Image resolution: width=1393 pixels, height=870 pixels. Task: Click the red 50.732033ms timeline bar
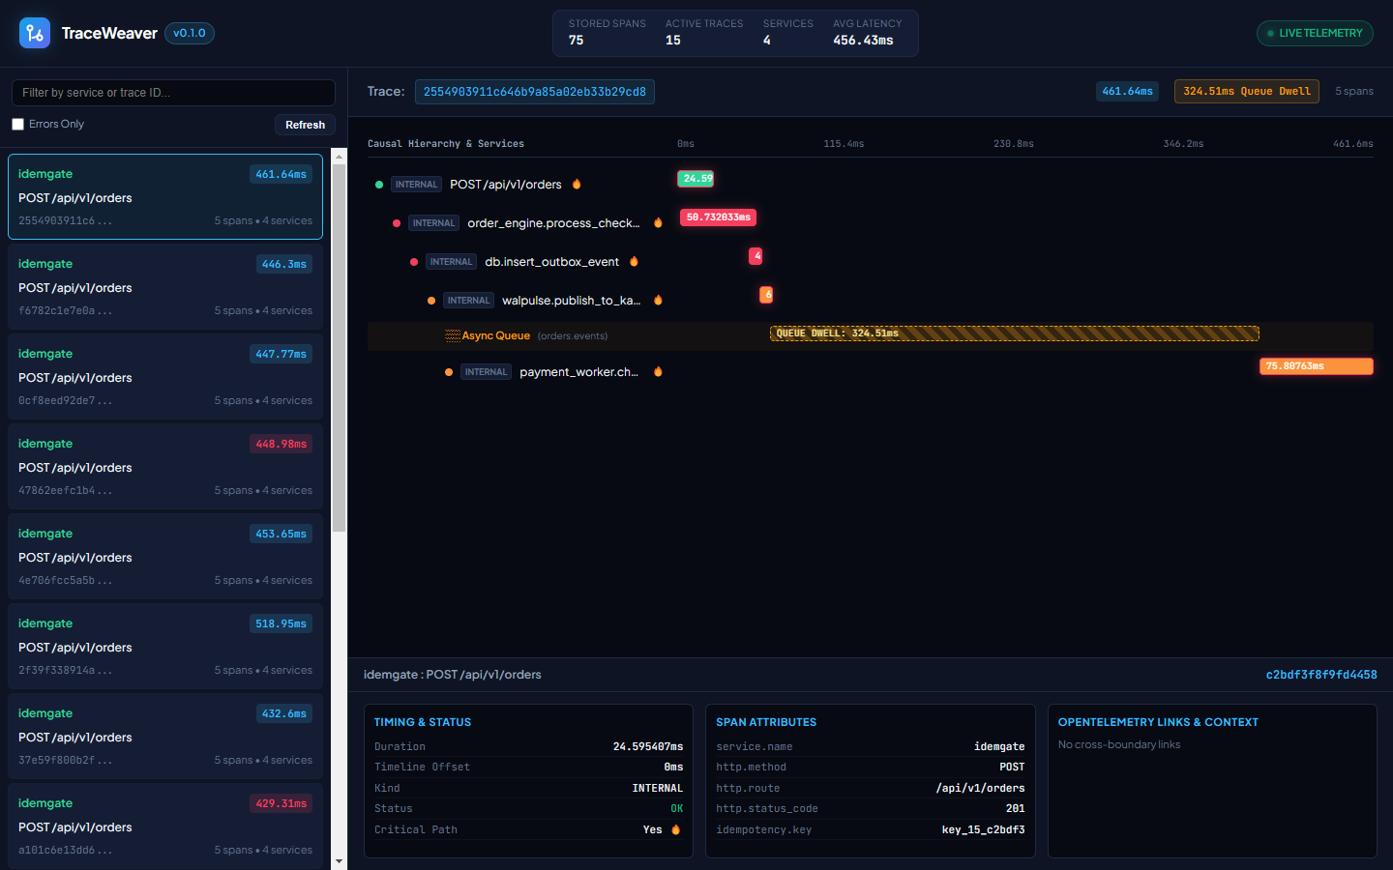coord(718,217)
